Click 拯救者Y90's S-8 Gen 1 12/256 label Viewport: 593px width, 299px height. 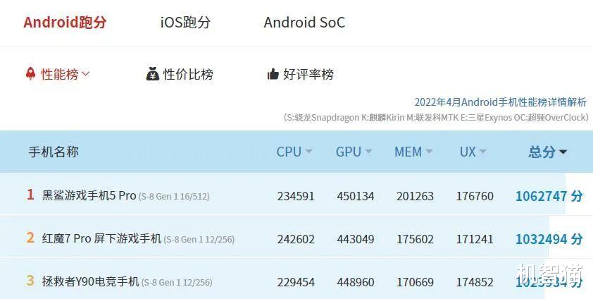tap(177, 283)
